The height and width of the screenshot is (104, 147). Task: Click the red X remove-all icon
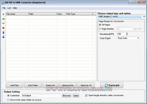[3, 28]
